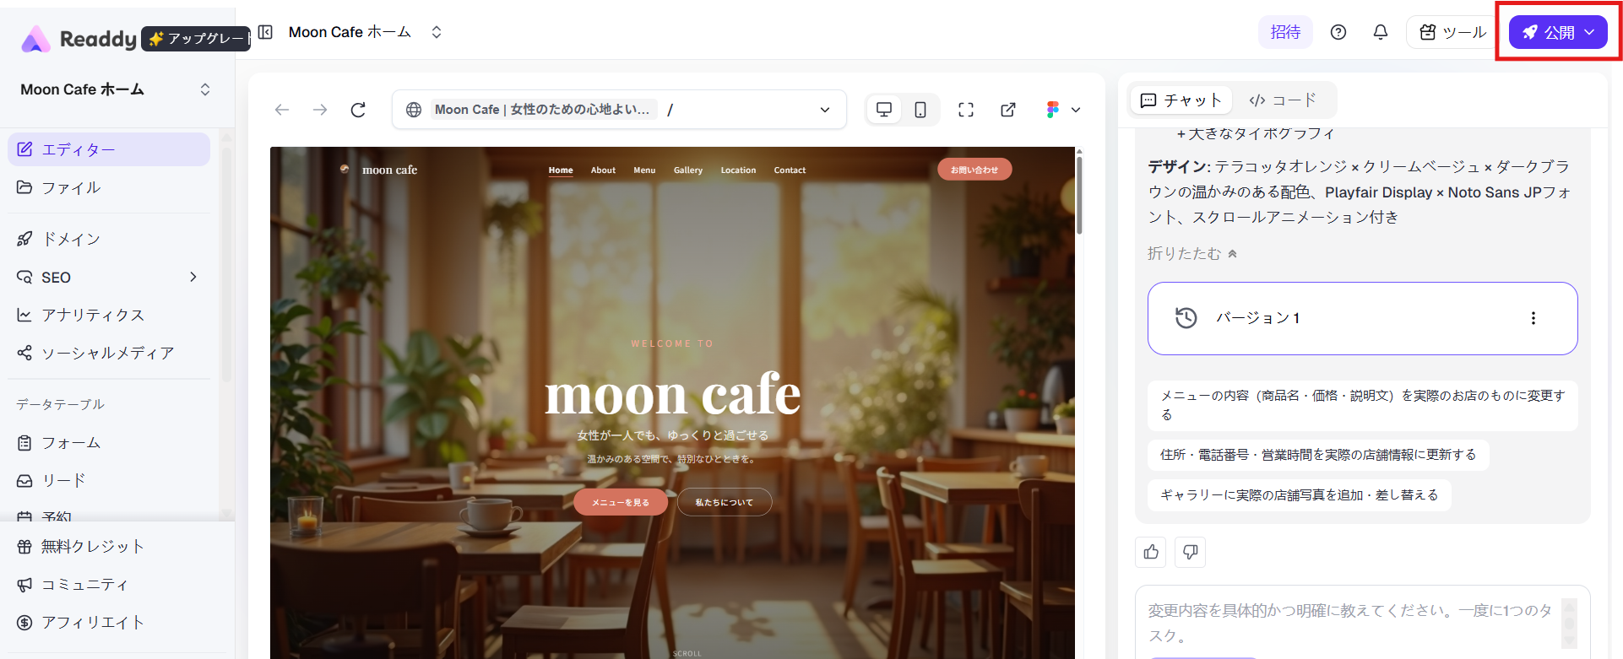Screen dimensions: 1623x659
Task: Go back in preview browser
Action: [282, 110]
